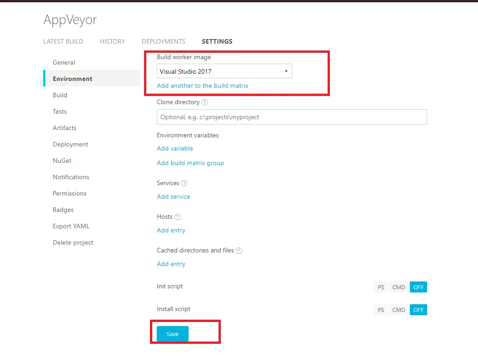Open the Build worker image dropdown
The image size is (478, 357).
coord(224,71)
